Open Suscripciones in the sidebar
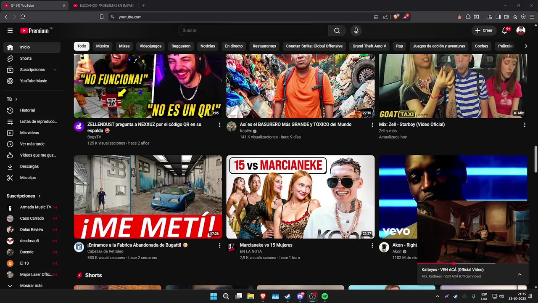Screen dimensions: 538x303 point(32,69)
